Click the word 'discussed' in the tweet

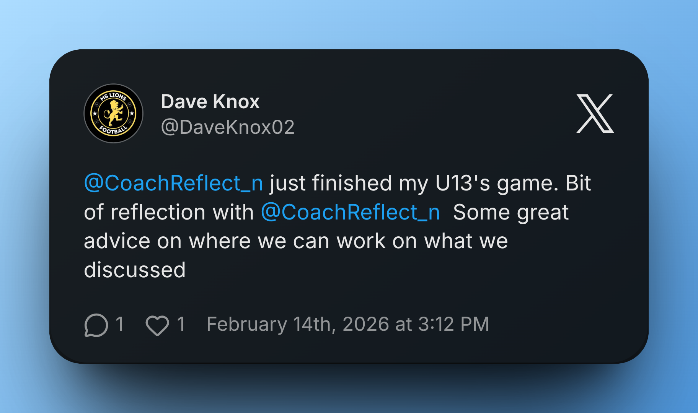pos(135,270)
